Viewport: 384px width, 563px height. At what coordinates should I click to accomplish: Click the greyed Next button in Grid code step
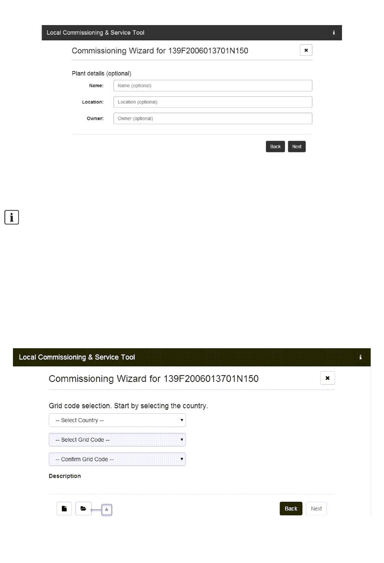click(x=316, y=509)
